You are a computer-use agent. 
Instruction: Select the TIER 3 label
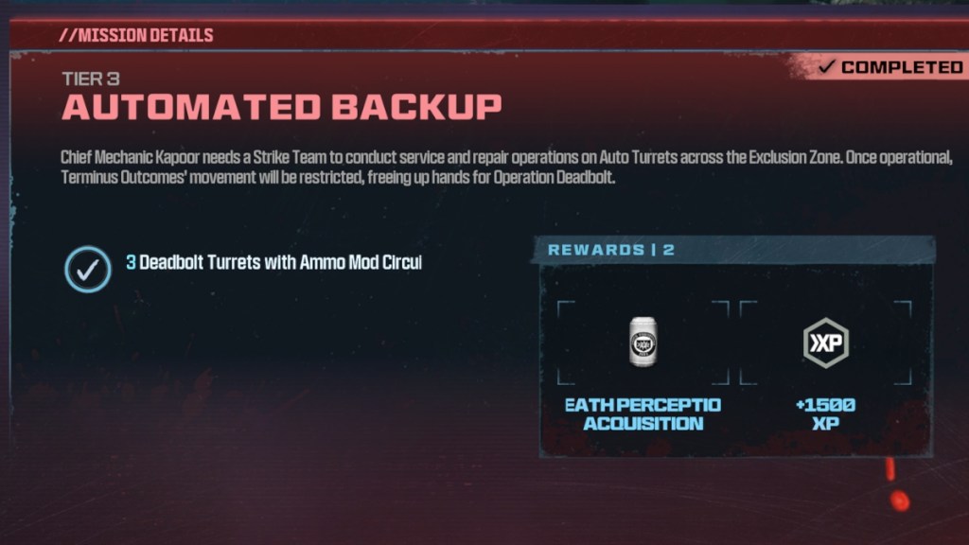coord(91,79)
